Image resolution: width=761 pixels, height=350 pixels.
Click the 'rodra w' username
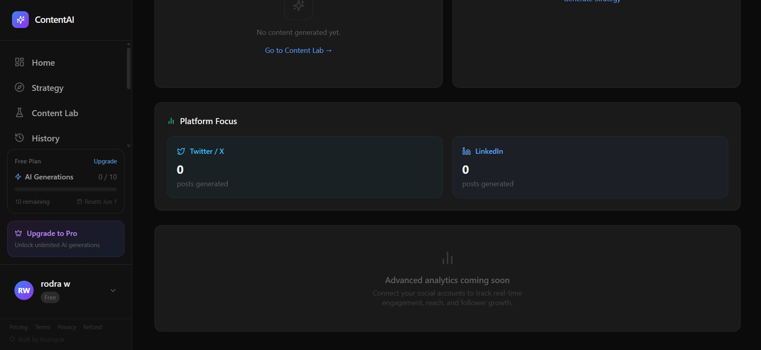[x=55, y=284]
